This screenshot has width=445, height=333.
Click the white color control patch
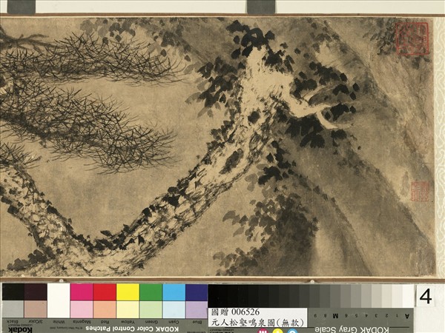59,292
